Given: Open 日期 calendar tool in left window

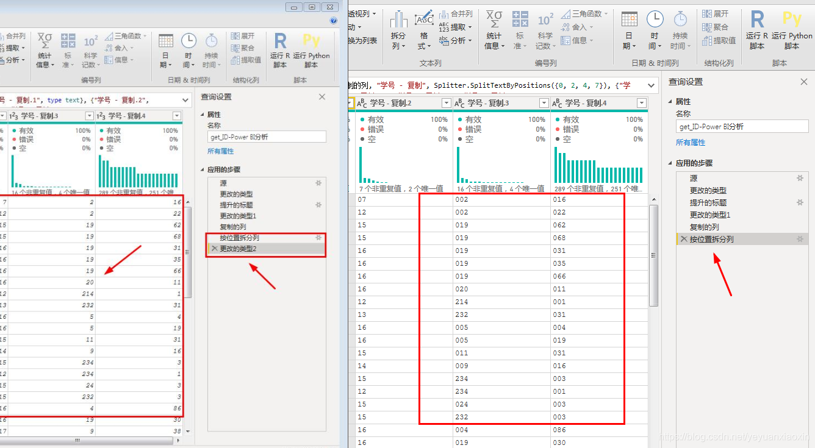Looking at the screenshot, I should click(165, 51).
